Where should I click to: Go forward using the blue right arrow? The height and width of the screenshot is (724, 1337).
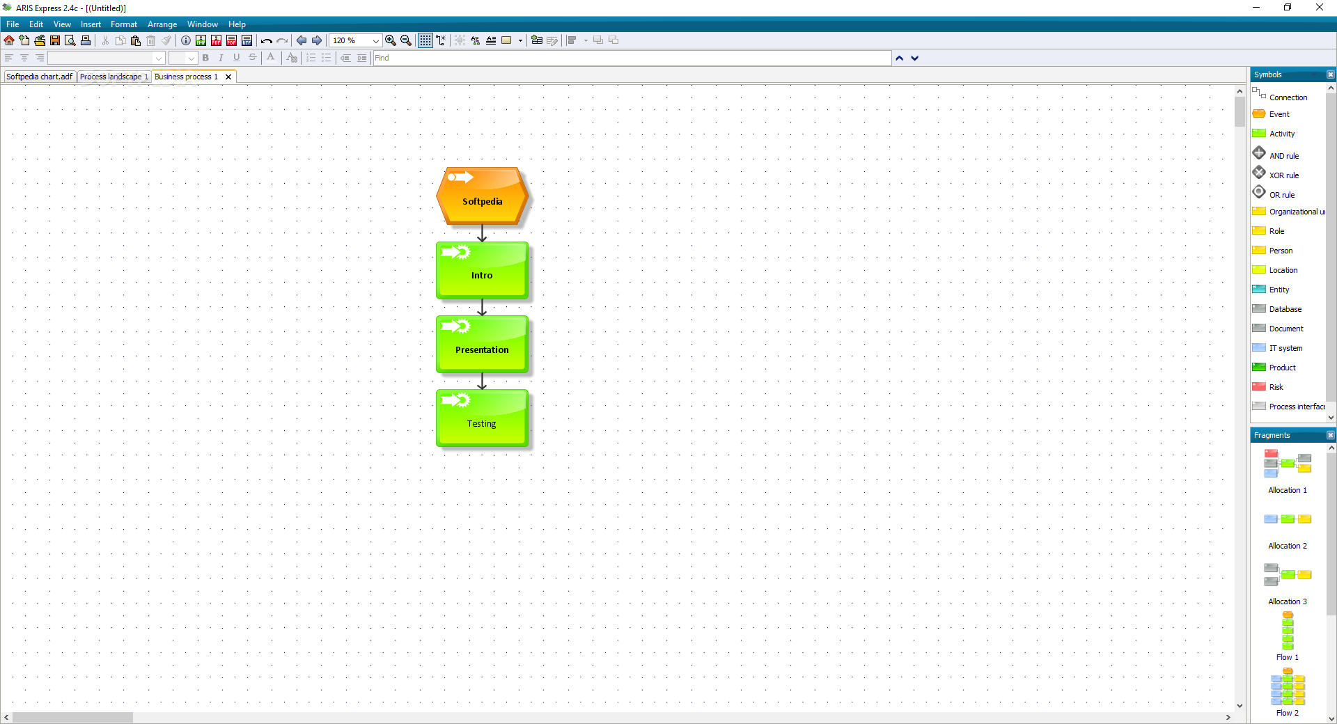(x=317, y=40)
